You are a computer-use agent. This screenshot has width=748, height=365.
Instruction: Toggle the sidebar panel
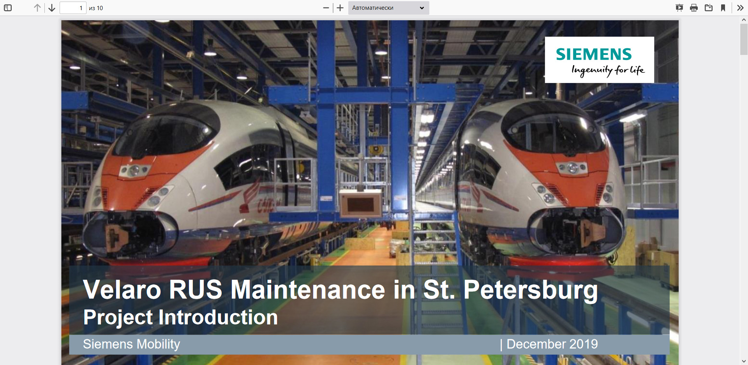pos(8,8)
